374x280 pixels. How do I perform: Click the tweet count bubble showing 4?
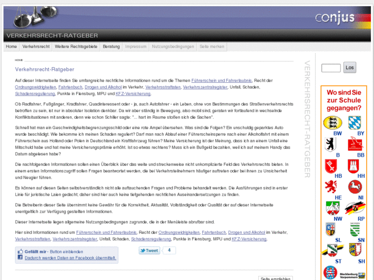169,250
